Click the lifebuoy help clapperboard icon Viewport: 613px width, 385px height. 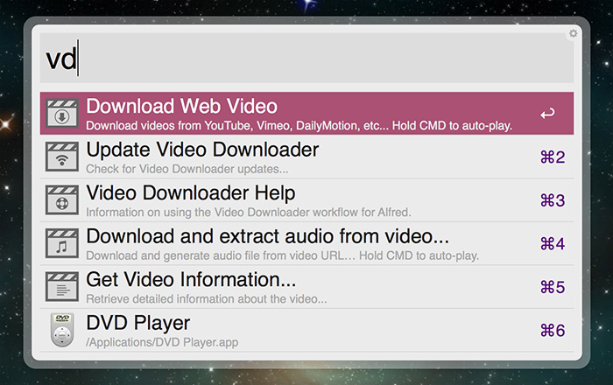coord(62,200)
